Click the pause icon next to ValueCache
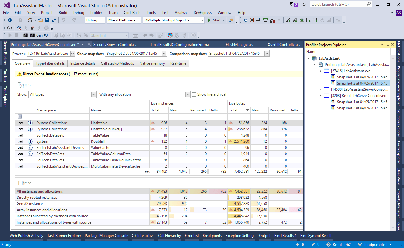Screen dimensions: 404x248 (30, 147)
